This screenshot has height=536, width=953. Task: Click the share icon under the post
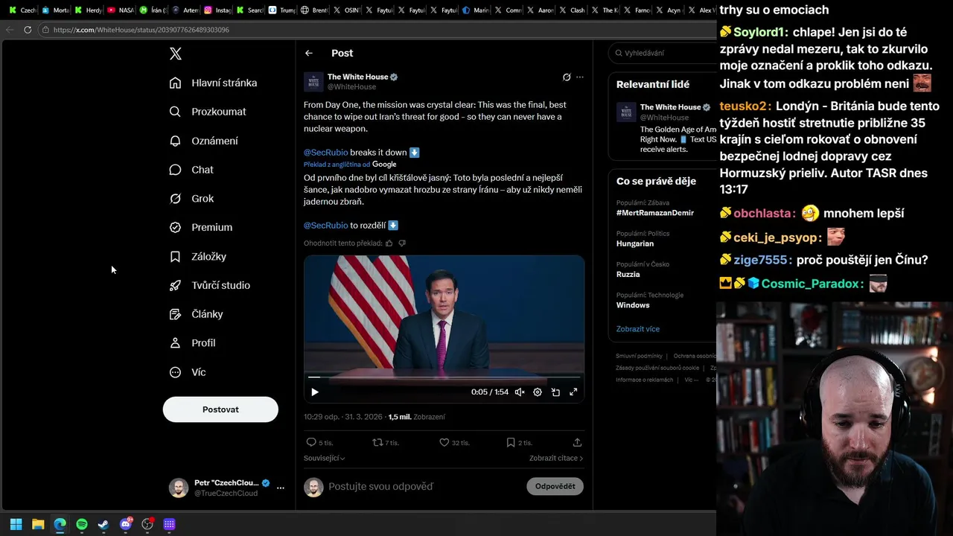(x=577, y=442)
